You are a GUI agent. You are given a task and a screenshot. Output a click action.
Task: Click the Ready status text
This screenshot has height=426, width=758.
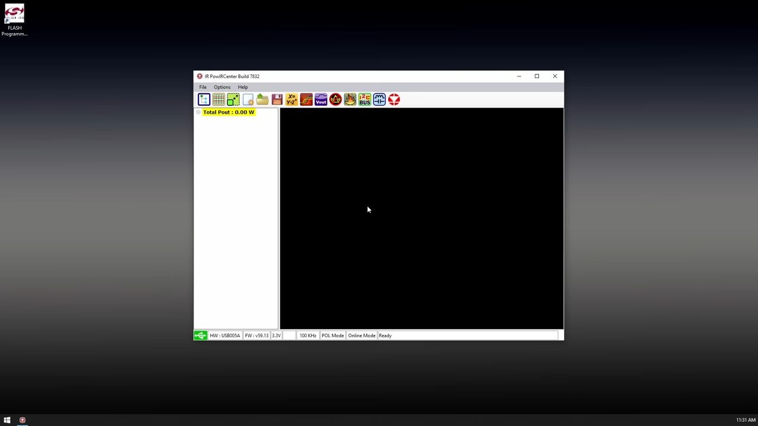[385, 335]
